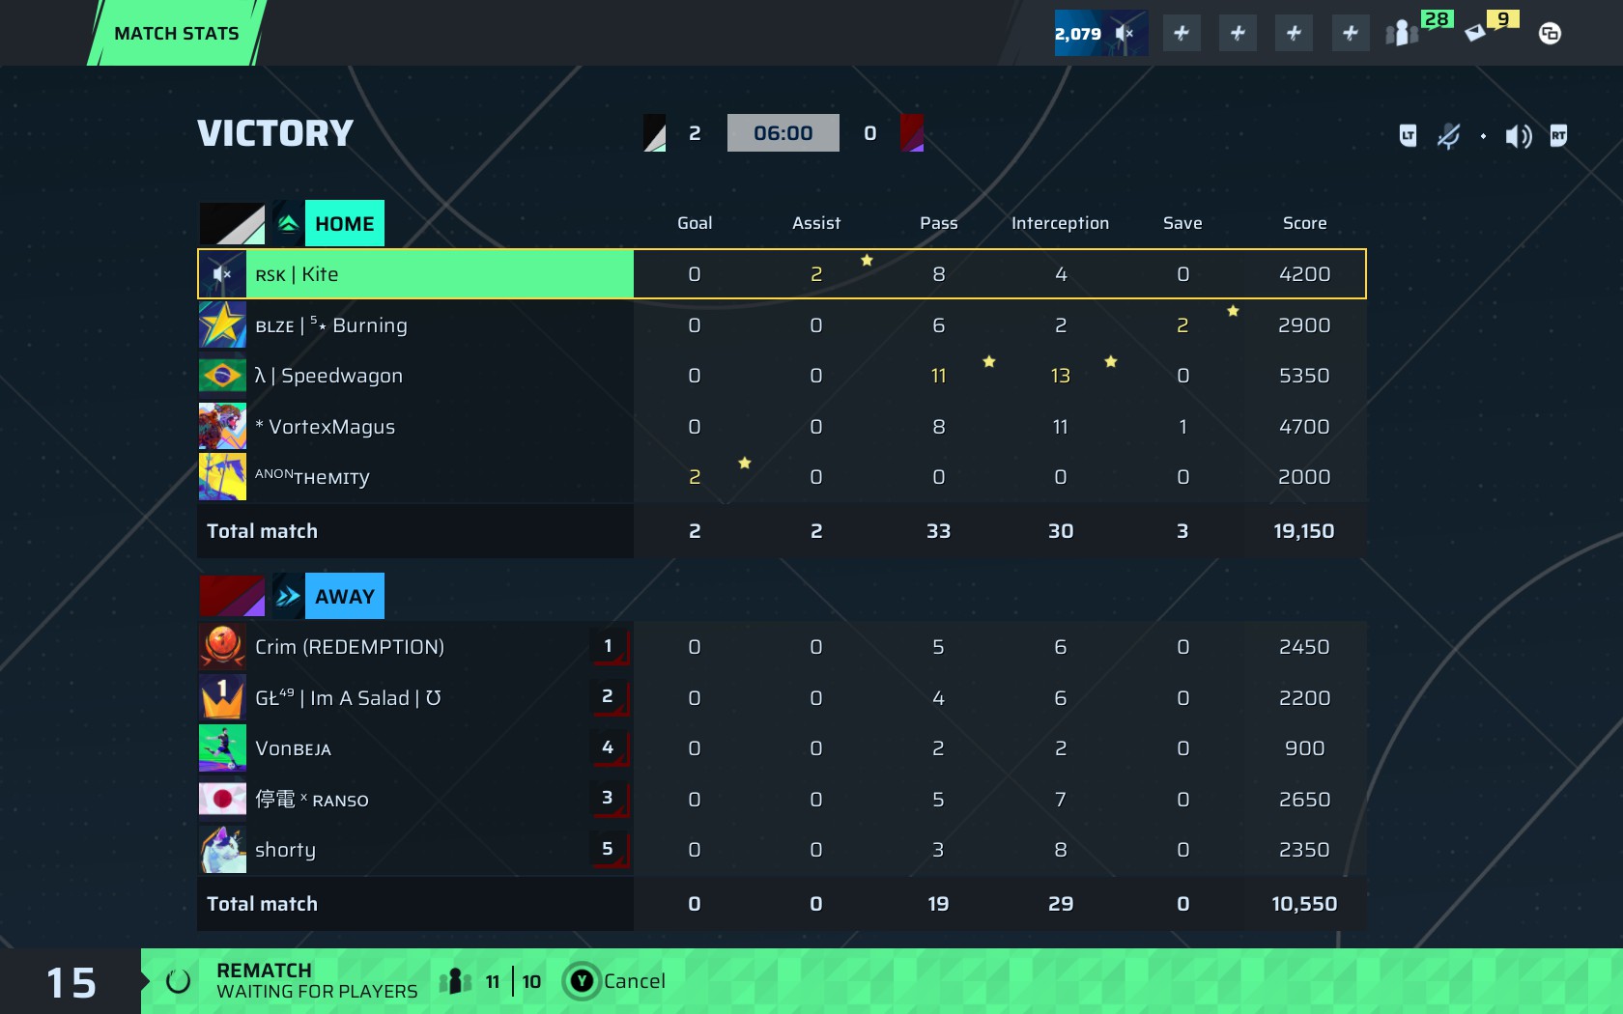Select BLZE Burning's star avatar
This screenshot has width=1623, height=1014.
(222, 324)
